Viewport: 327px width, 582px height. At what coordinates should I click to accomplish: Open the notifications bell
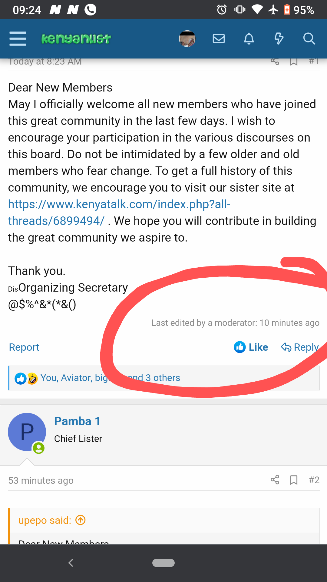tap(249, 39)
